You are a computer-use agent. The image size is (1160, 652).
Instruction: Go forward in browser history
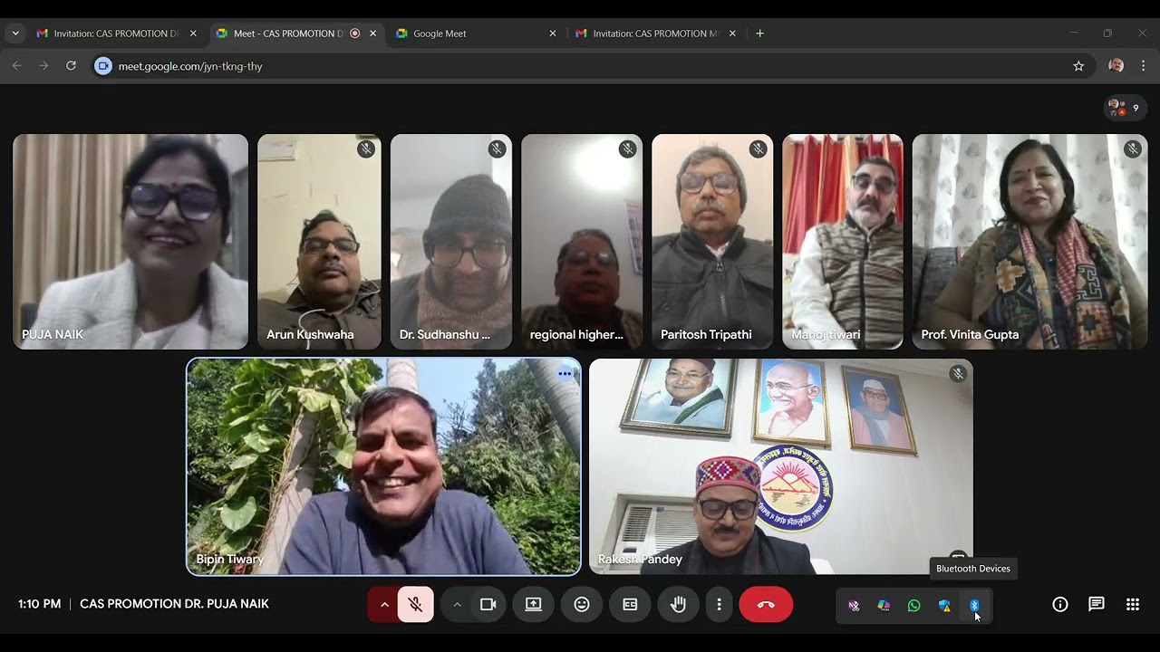coord(43,66)
